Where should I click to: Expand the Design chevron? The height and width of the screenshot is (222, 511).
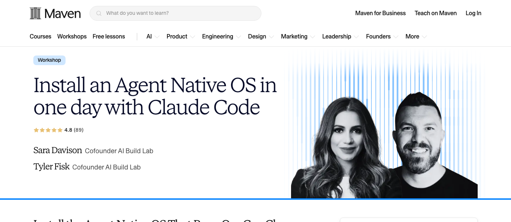271,37
